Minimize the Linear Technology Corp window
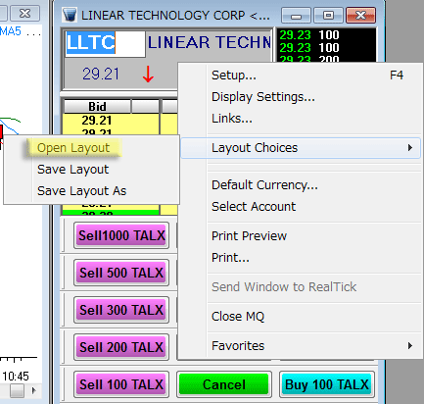Viewport: 424px width, 404px height. (x=296, y=16)
